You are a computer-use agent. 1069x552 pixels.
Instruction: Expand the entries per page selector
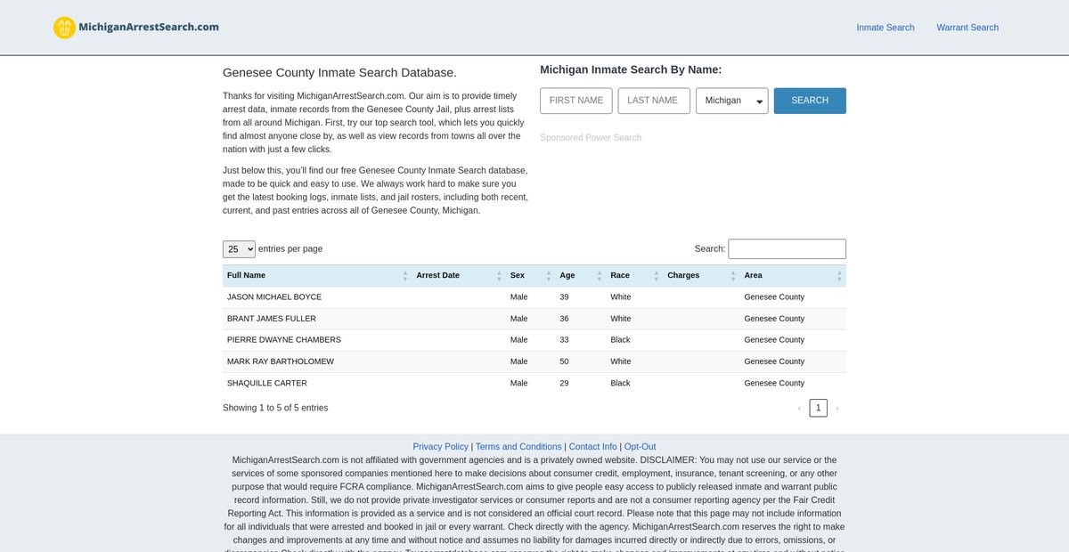[x=239, y=249]
